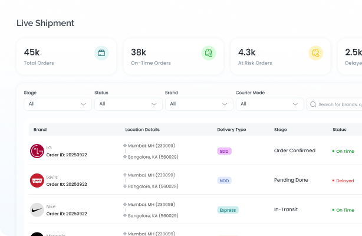Click the Express delivery type badge
This screenshot has height=236, width=362.
(228, 210)
